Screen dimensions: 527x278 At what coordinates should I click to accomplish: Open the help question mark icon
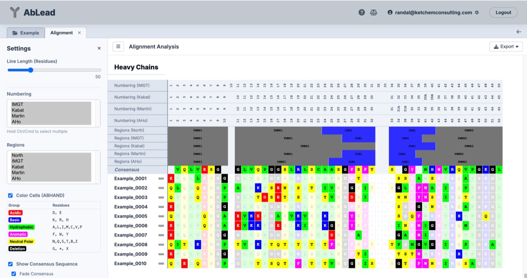pos(361,13)
